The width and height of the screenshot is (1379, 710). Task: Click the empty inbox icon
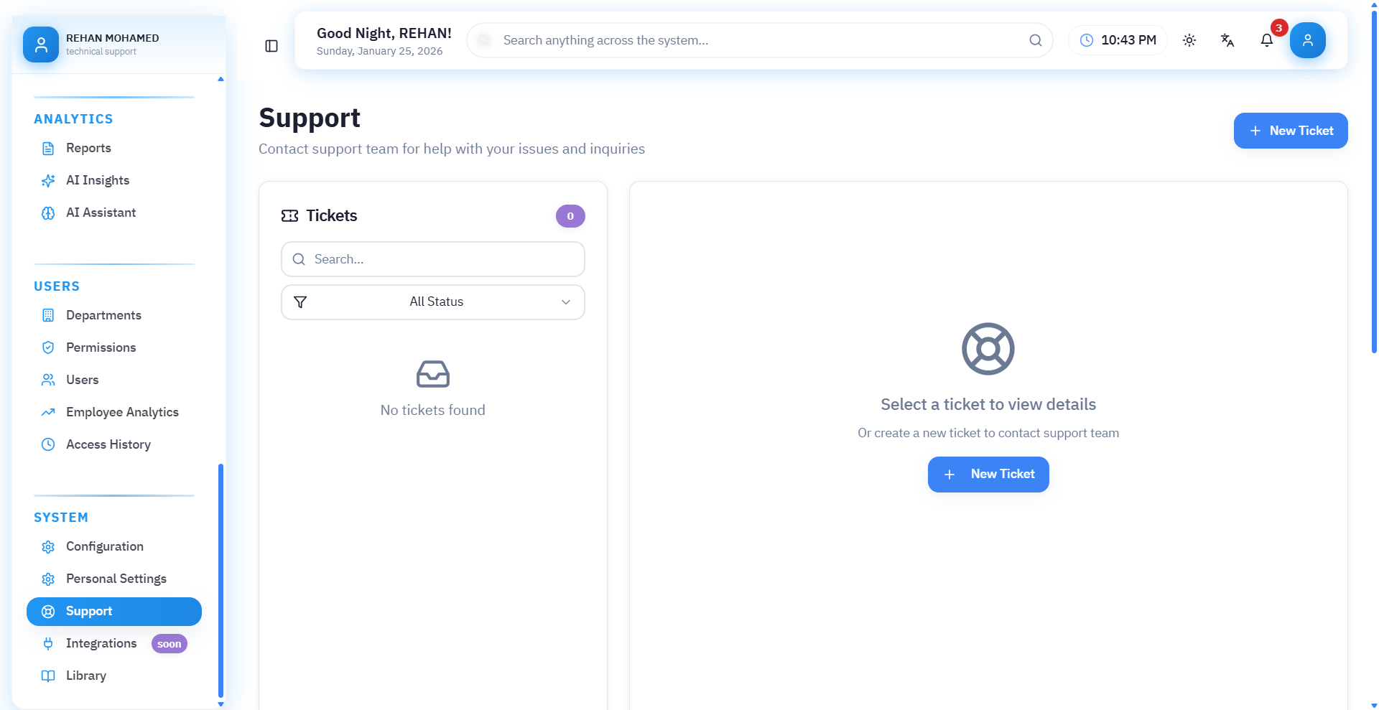[432, 374]
